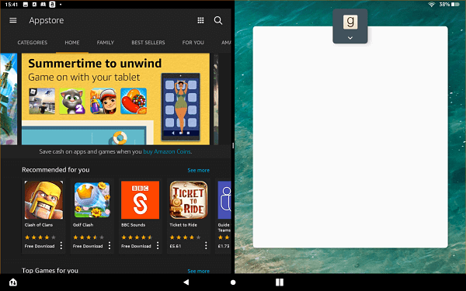Tap the Amazon notification icon in status bar
Screen dimensions: 466x291
tap(52, 5)
